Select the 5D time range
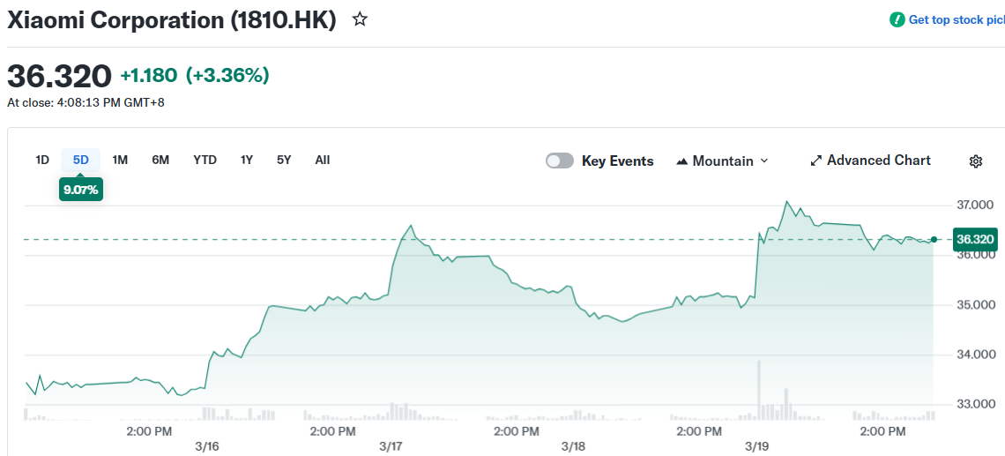 [81, 161]
